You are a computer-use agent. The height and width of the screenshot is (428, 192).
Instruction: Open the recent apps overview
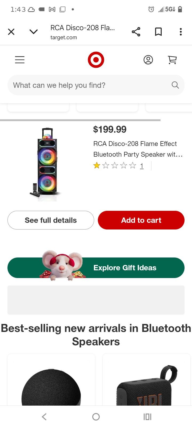pos(147,417)
